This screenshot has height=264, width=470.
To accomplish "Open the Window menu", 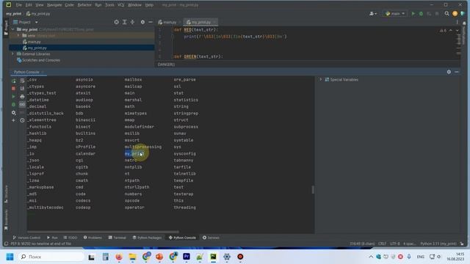I will point(134,5).
